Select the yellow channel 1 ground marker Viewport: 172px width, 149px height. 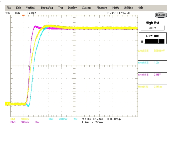[x=8, y=104]
